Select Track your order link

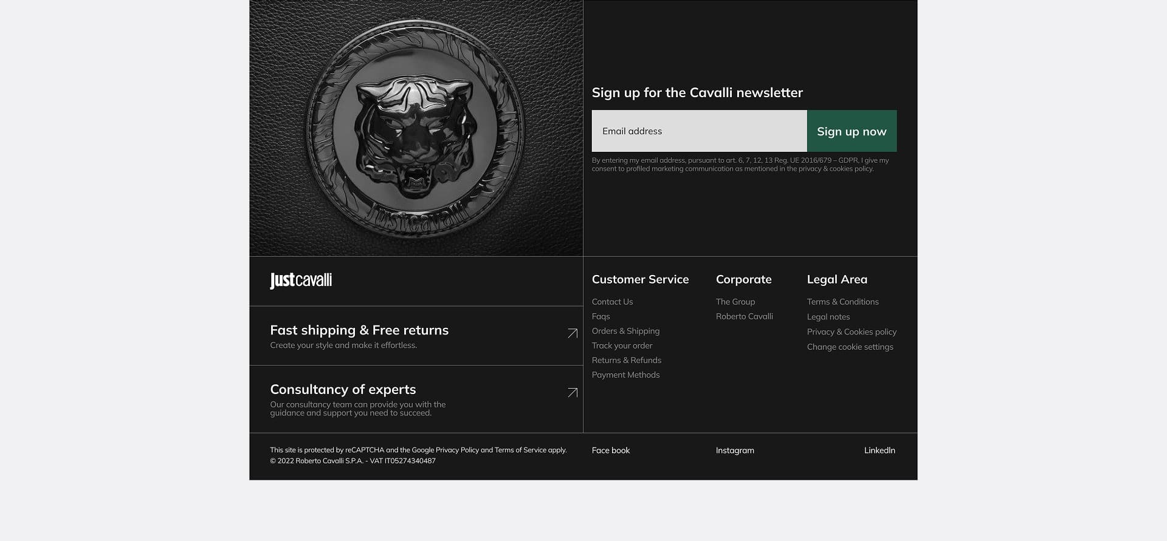click(622, 345)
